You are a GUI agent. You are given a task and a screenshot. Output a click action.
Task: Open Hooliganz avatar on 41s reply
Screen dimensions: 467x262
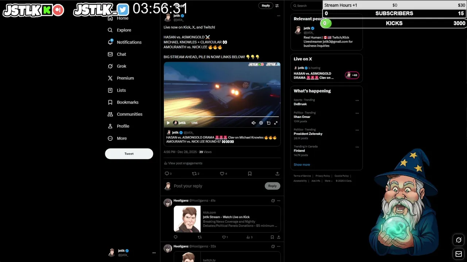tap(168, 203)
